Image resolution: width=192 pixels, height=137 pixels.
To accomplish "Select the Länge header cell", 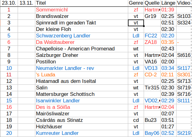I will [168, 3].
